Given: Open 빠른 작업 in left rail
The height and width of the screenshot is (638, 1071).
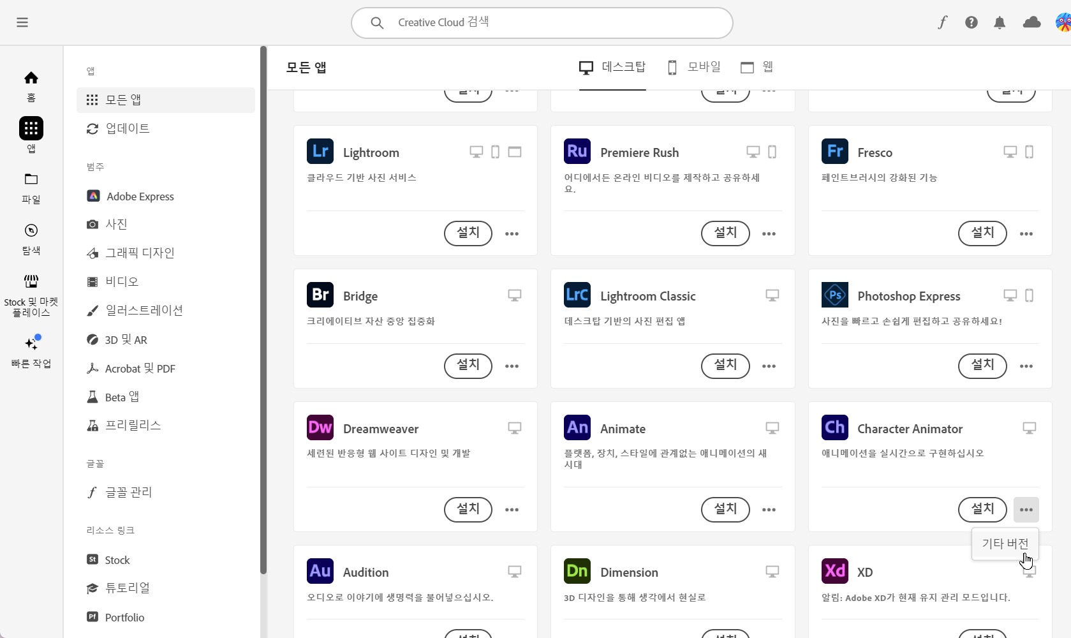Looking at the screenshot, I should pos(31,351).
